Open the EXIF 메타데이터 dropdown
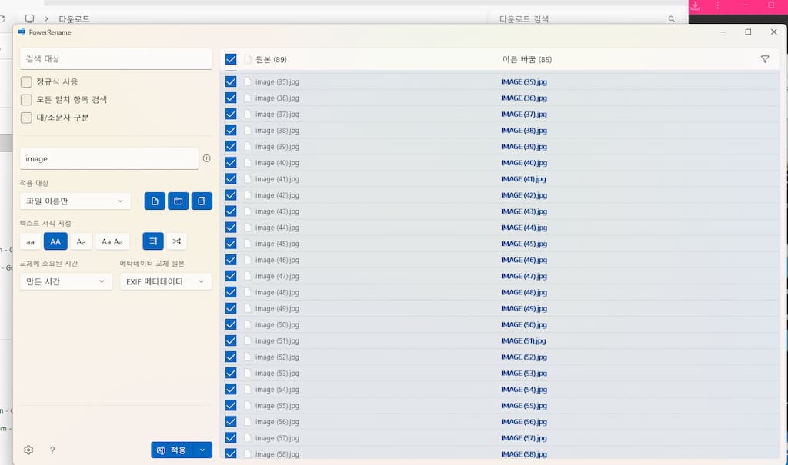Screen dimensions: 788x465 tap(166, 281)
